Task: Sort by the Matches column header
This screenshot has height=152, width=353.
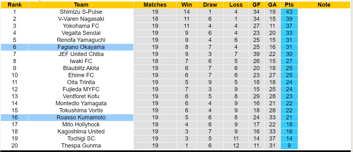Action: (155, 5)
